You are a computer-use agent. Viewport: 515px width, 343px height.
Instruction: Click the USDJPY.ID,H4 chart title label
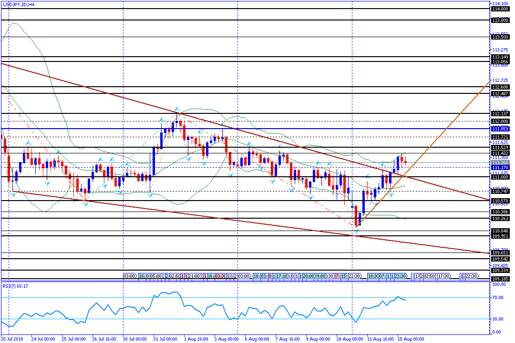pos(19,5)
